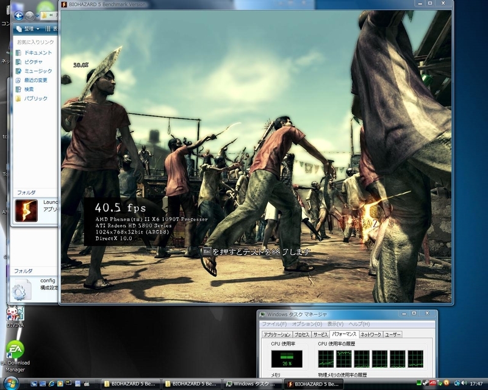Viewport: 488px width, 390px height.
Task: Launch Windows Media Player from quick launch
Action: 60,384
